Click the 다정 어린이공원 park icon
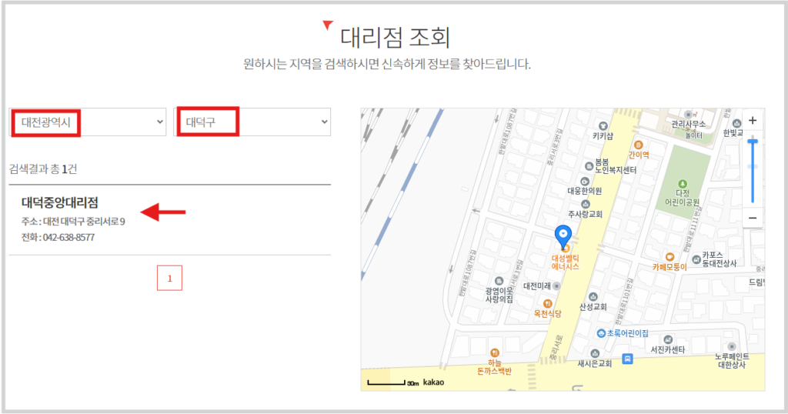Screen dimensions: 788x414 (x=683, y=184)
